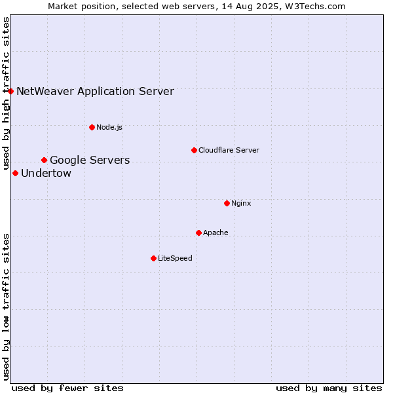Click the "Node.js" label

click(109, 128)
